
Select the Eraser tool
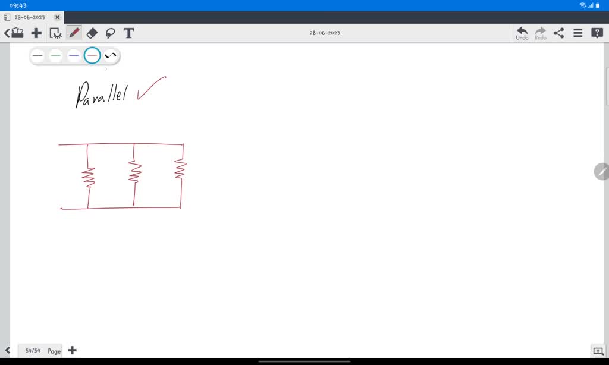point(92,33)
